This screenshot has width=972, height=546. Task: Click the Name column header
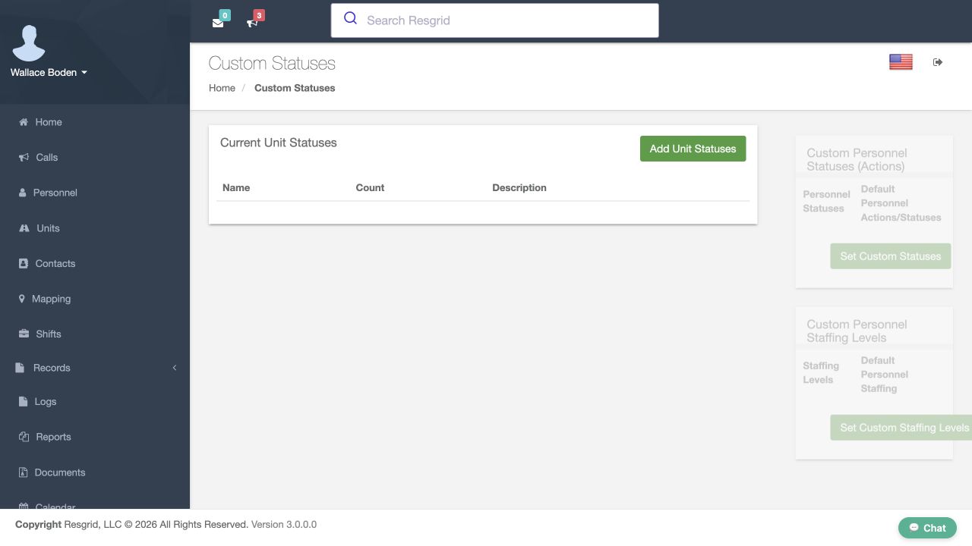(236, 188)
